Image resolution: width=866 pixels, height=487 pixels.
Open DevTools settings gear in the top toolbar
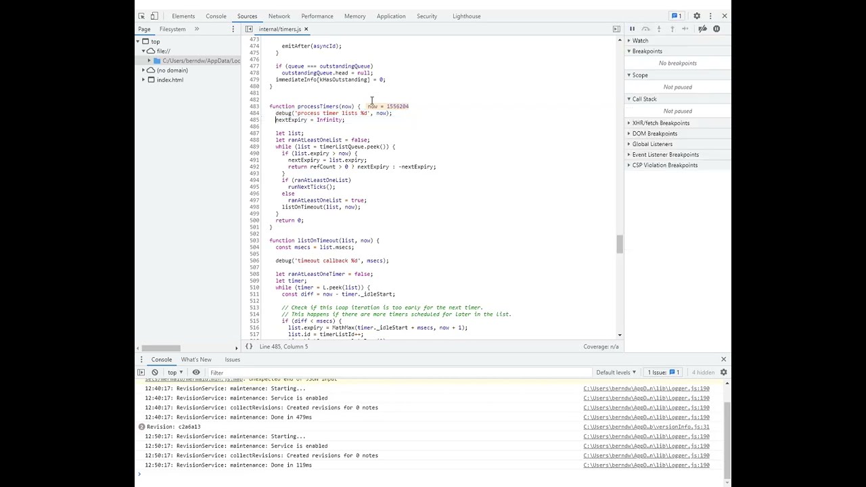[697, 16]
